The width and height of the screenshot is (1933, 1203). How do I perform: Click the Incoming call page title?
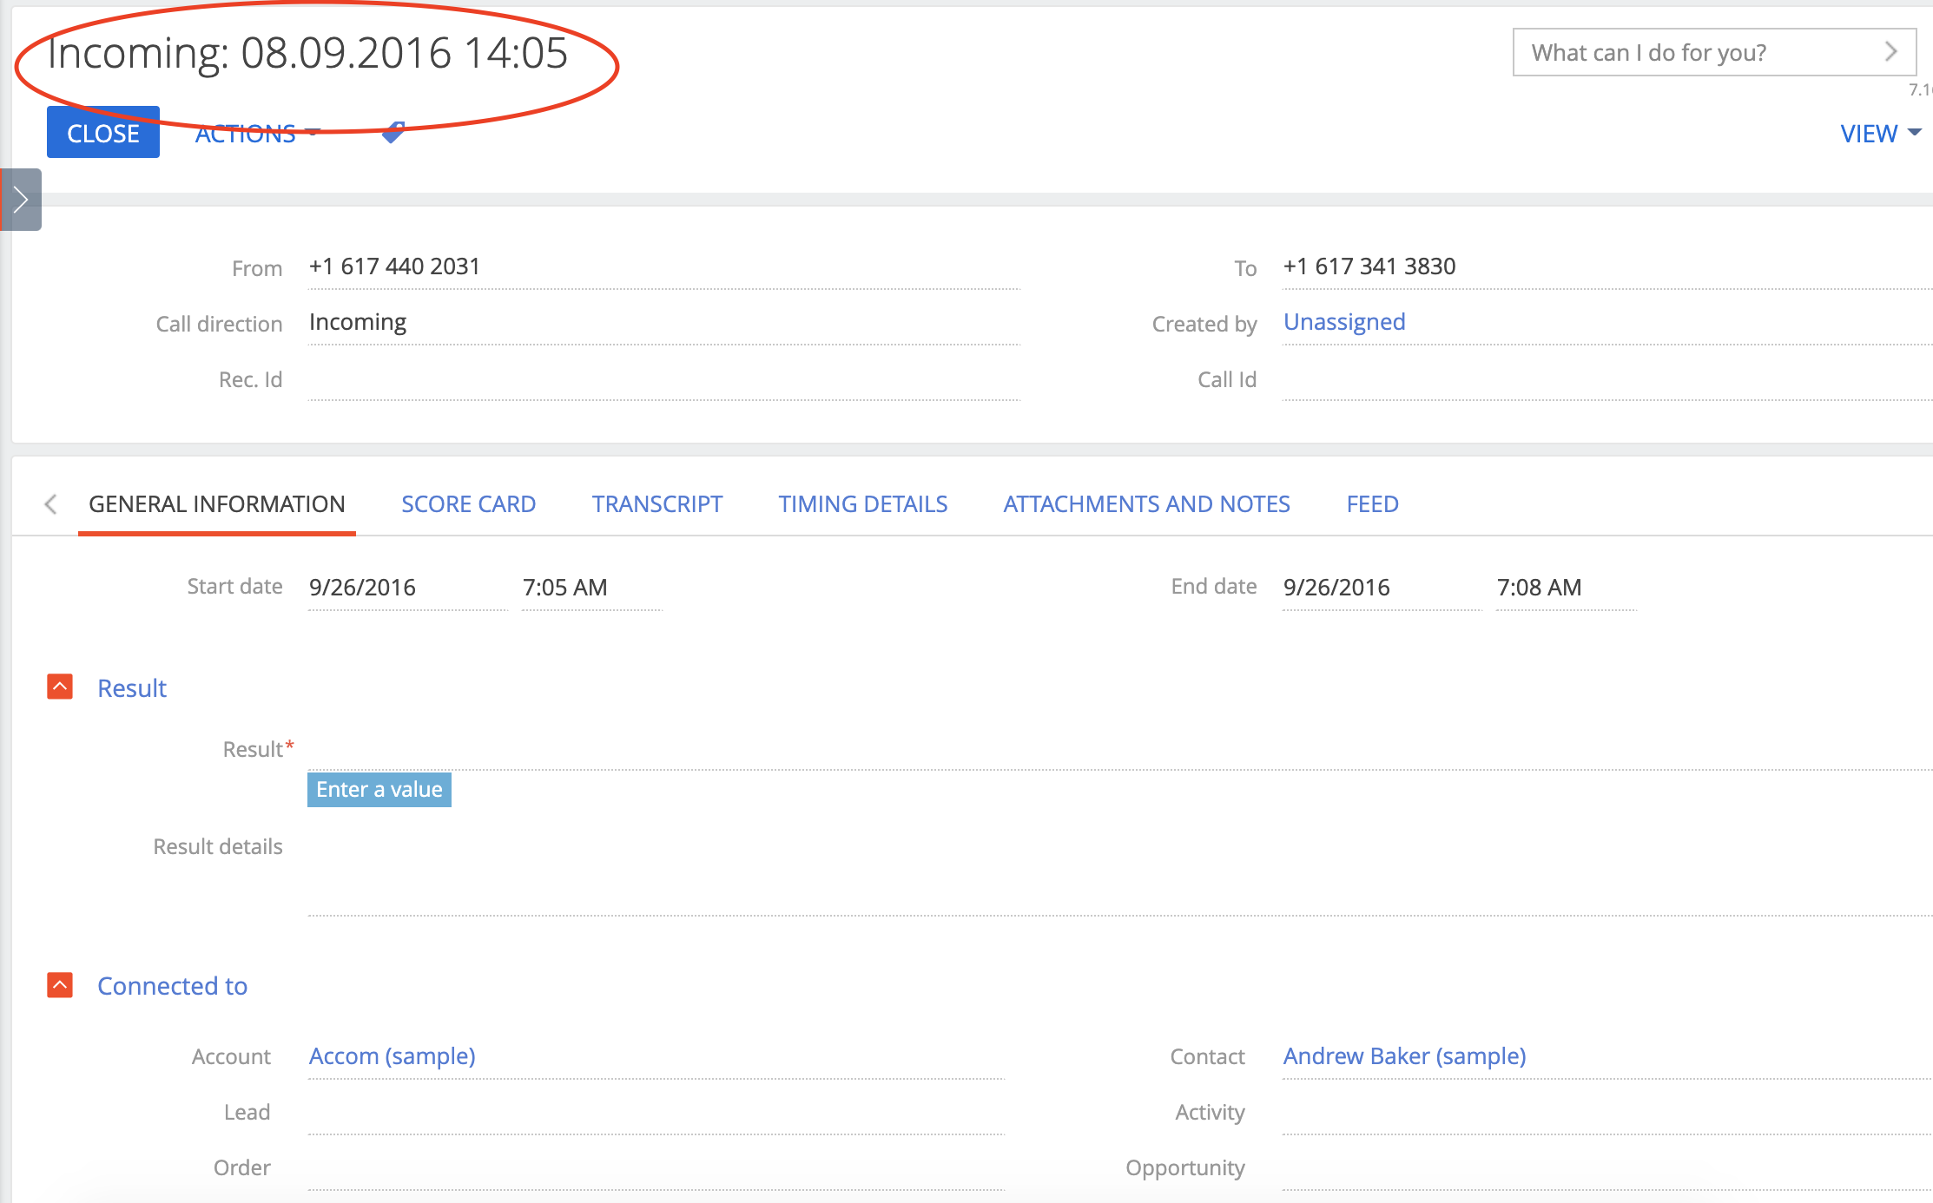(307, 54)
